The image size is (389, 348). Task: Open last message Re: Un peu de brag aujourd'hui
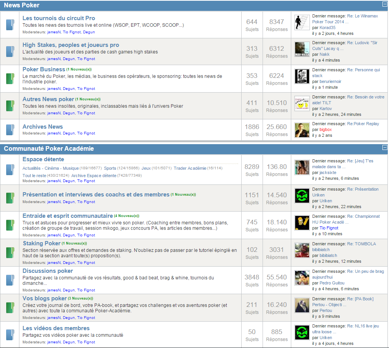pyautogui.click(x=348, y=274)
